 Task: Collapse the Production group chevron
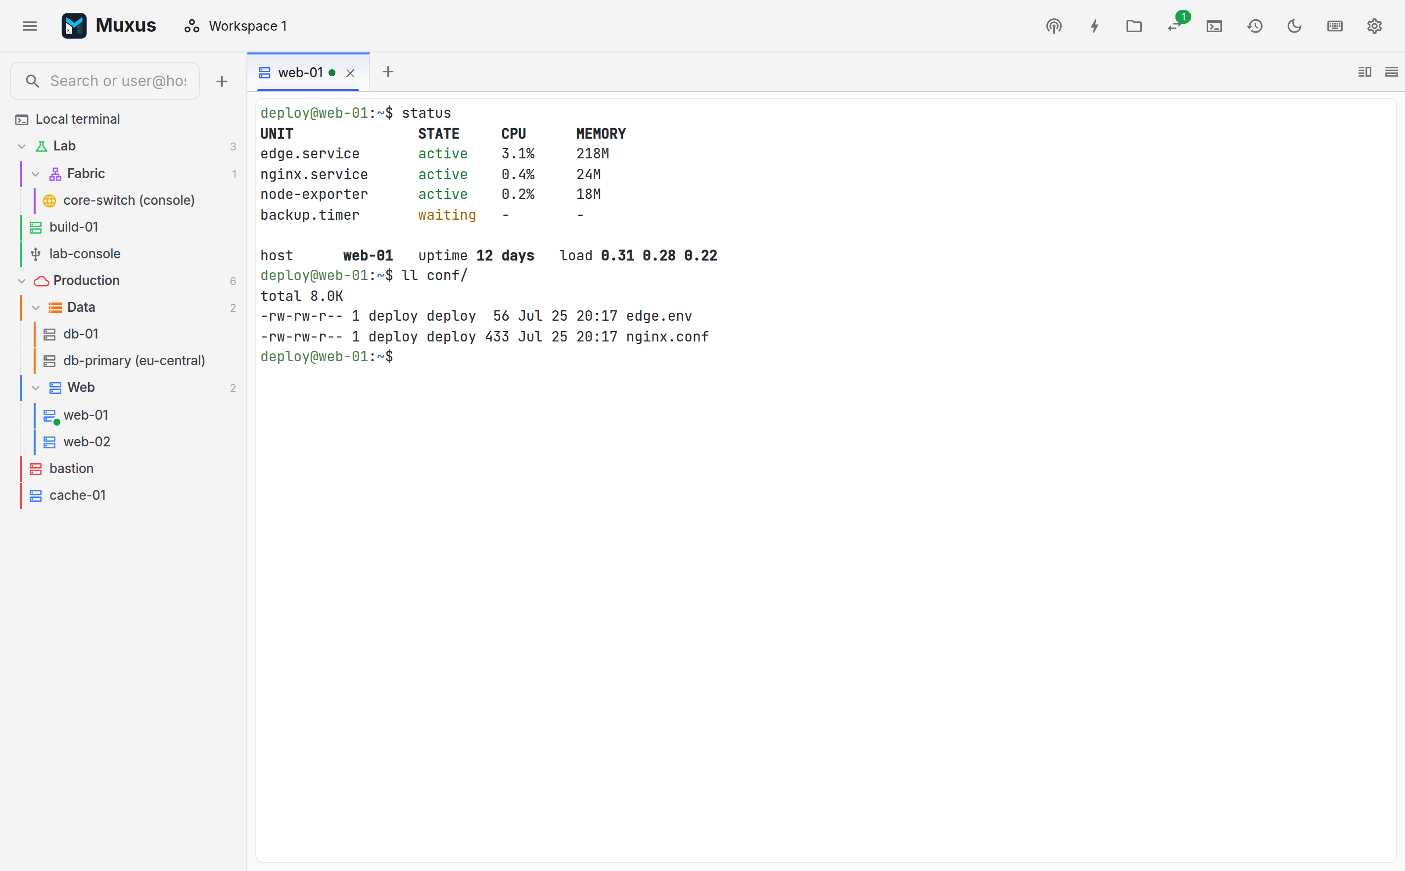(22, 281)
